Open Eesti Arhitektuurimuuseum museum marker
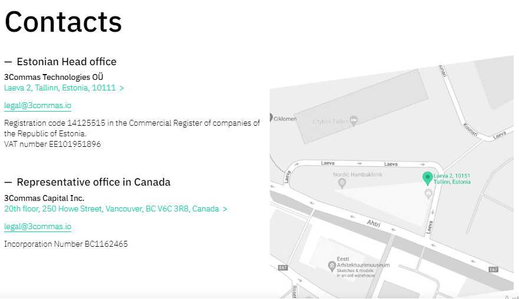 click(332, 266)
